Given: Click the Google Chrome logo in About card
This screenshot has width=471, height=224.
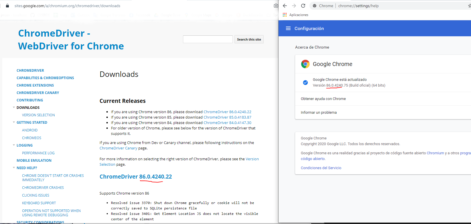Looking at the screenshot, I should [x=305, y=64].
